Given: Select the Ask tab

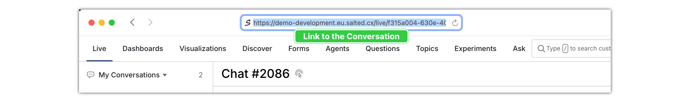Looking at the screenshot, I should [x=519, y=48].
